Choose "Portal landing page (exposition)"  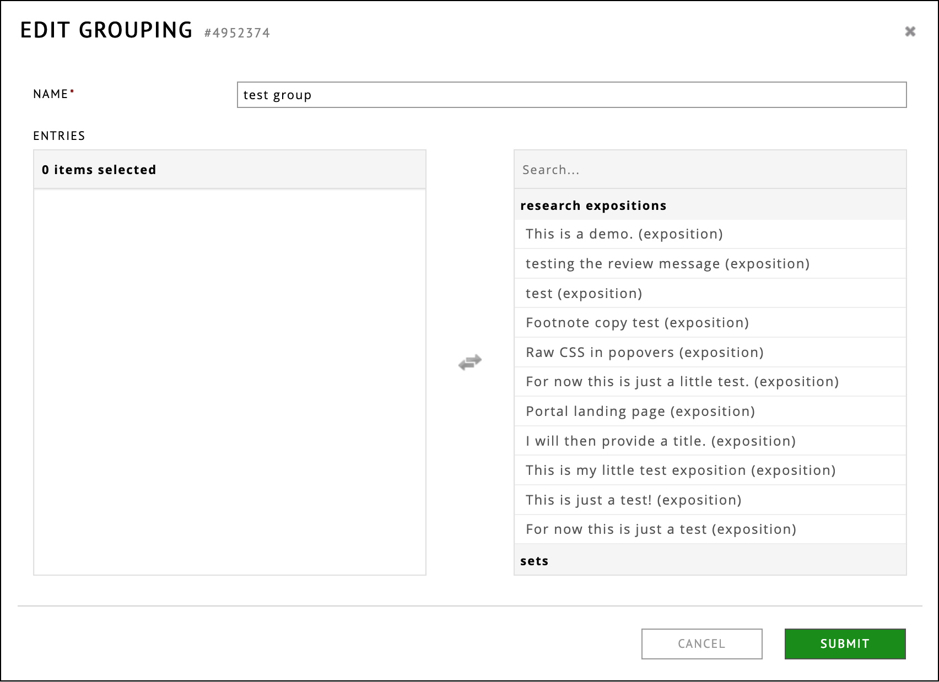710,411
